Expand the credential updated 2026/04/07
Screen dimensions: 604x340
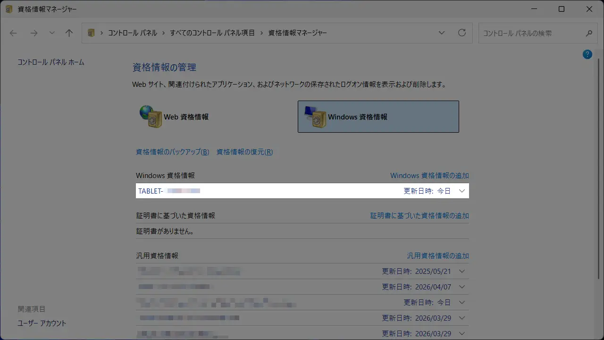[462, 287]
